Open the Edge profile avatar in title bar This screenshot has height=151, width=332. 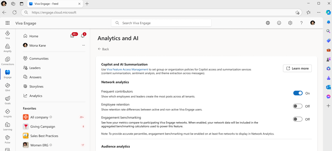4,4
